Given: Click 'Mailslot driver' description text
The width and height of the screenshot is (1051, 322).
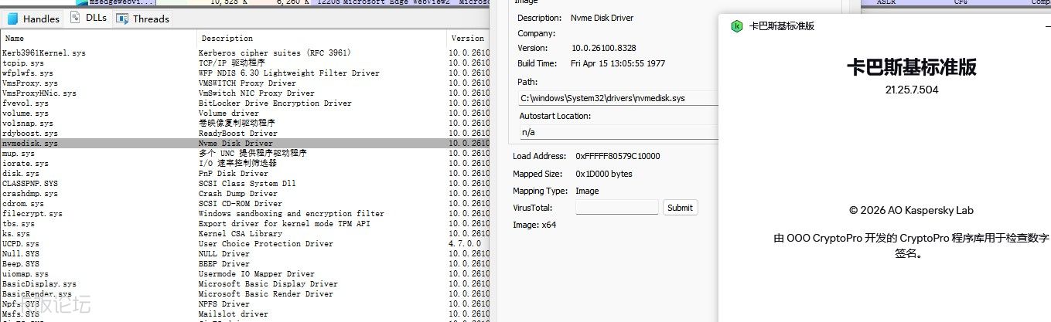Looking at the screenshot, I should pyautogui.click(x=233, y=314).
